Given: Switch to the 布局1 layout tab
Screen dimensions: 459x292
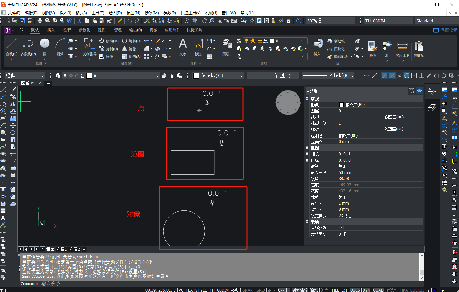Looking at the screenshot, I should pos(62,249).
